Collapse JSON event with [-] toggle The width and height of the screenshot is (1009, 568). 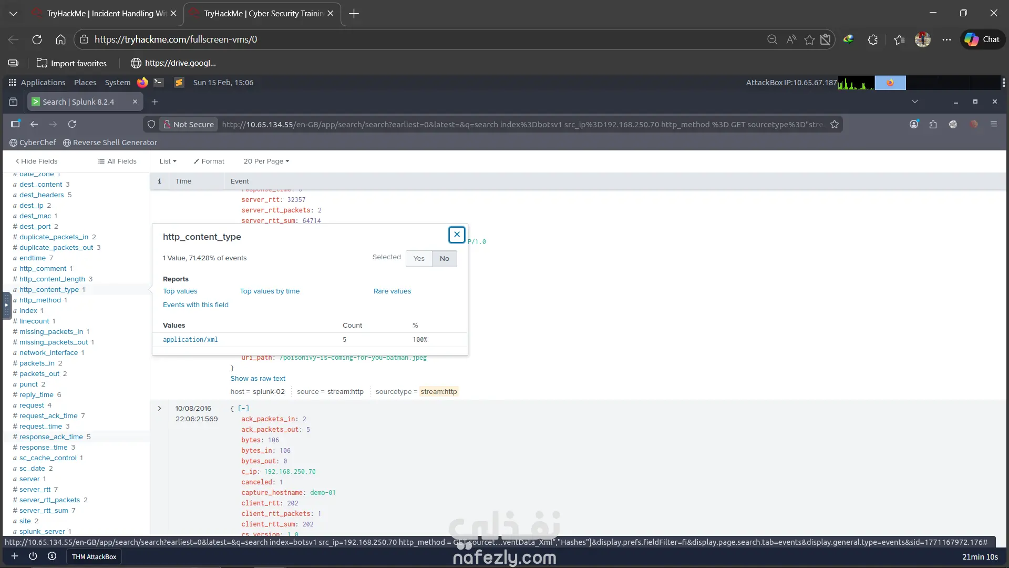coord(243,409)
